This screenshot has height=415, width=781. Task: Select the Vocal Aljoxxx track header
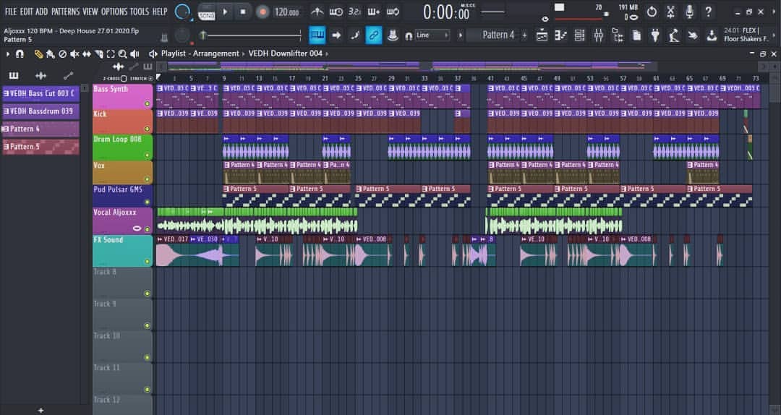click(x=122, y=221)
